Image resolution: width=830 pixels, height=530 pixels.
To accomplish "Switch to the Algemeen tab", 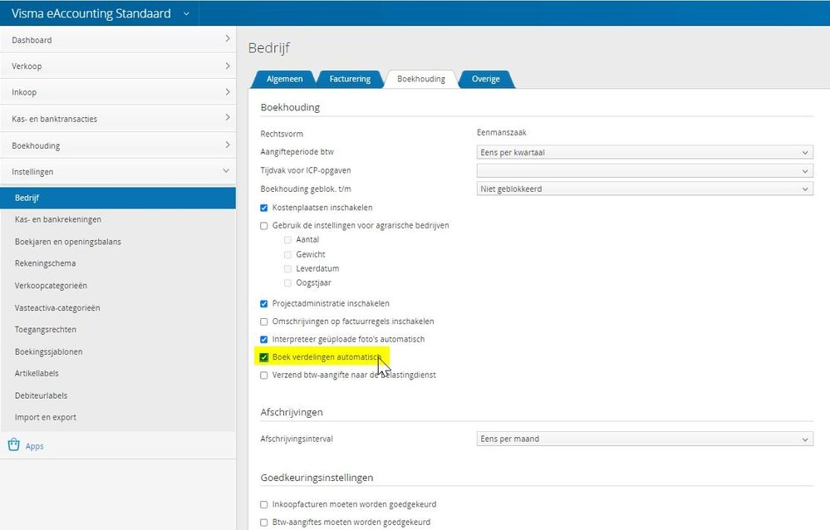I will tap(284, 79).
